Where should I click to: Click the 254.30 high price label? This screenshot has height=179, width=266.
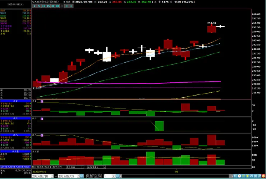click(212, 23)
